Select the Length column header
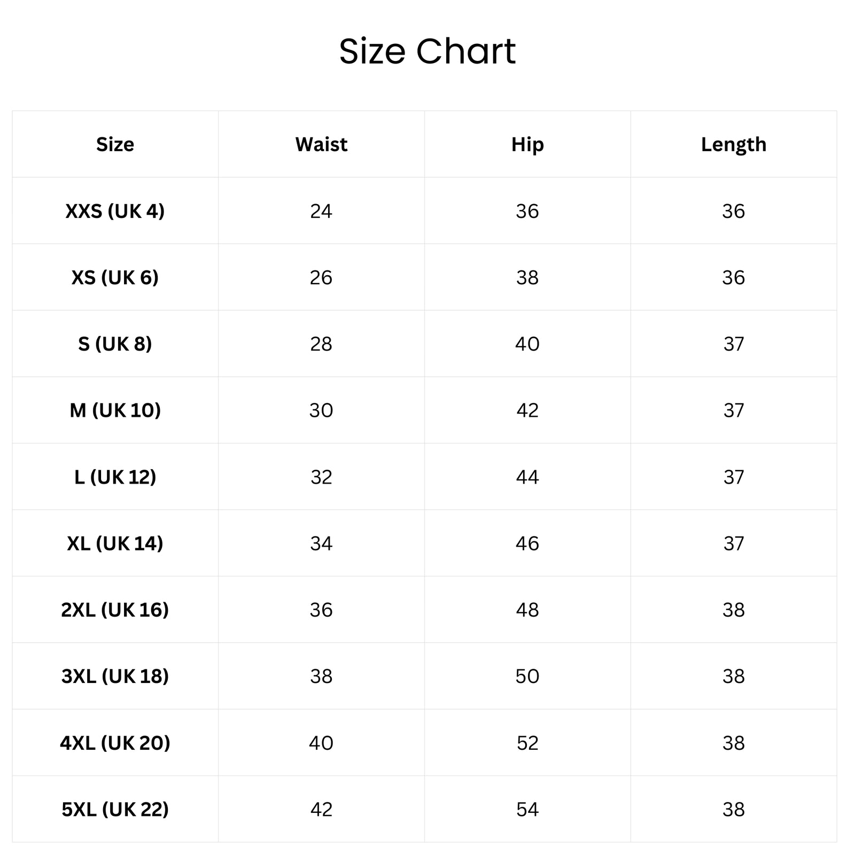 (x=734, y=144)
